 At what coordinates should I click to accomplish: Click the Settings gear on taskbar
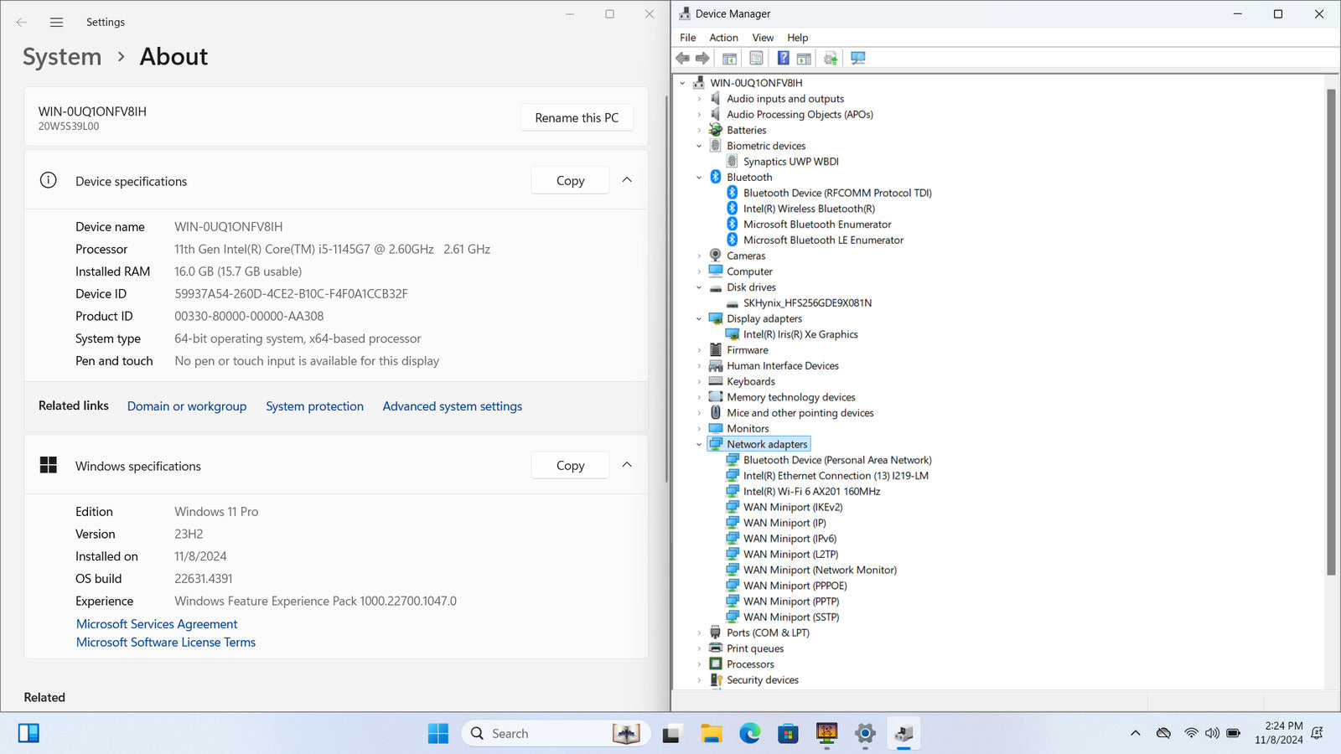865,734
